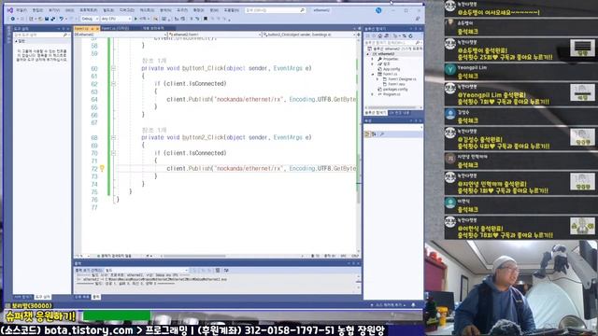The width and height of the screenshot is (598, 336).
Task: Collapse the toolbox general category arrow
Action: click(17, 41)
